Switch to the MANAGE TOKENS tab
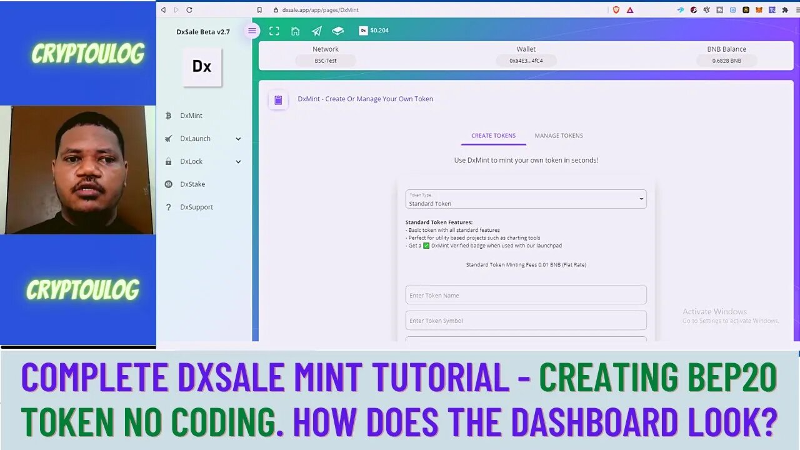Image resolution: width=800 pixels, height=450 pixels. pos(559,136)
